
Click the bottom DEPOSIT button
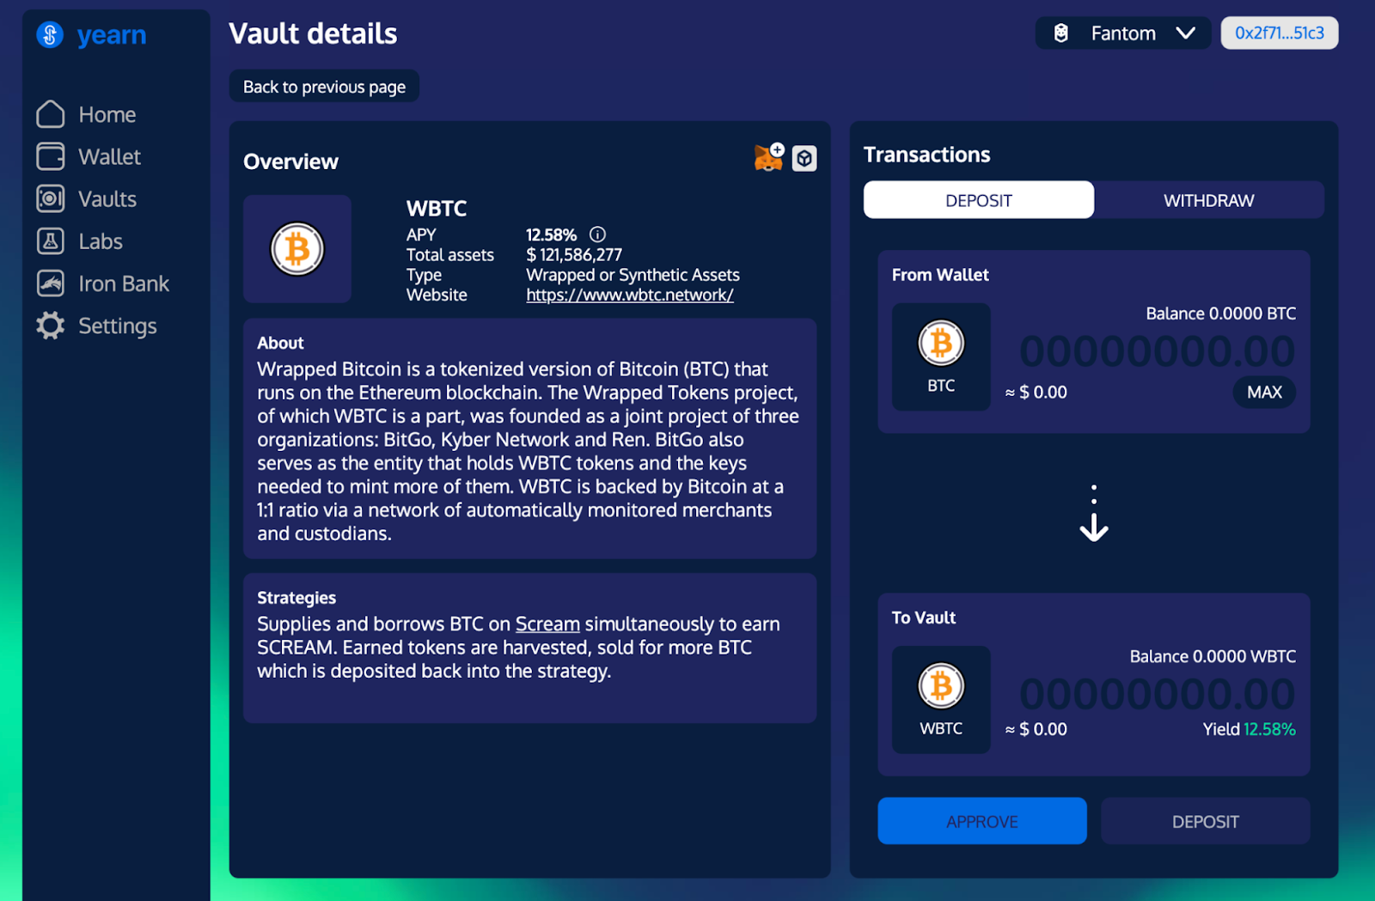tap(1206, 821)
